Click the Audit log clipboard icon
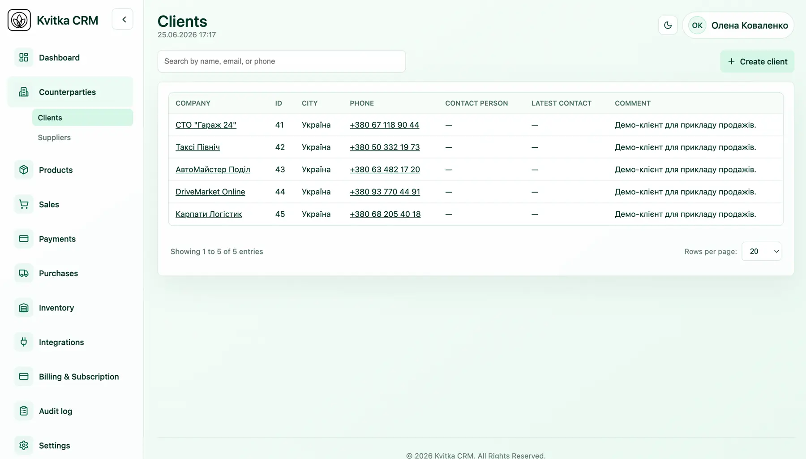The width and height of the screenshot is (806, 459). tap(24, 411)
